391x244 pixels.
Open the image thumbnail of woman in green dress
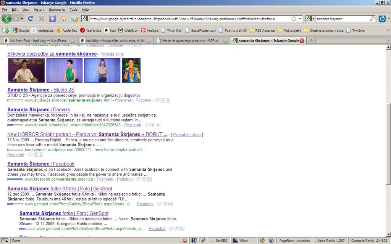tap(64, 71)
